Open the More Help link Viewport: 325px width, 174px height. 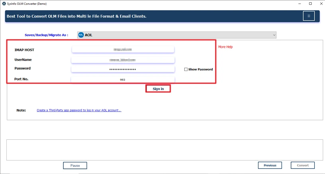pyautogui.click(x=225, y=47)
